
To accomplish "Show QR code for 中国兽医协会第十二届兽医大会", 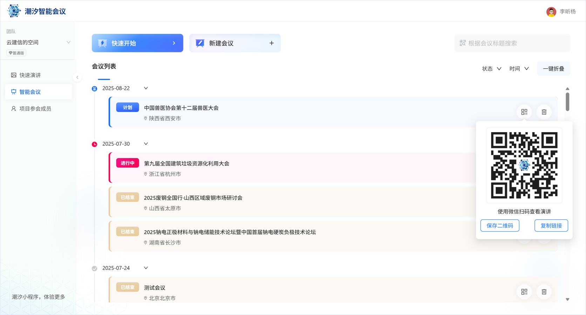I will tap(524, 112).
